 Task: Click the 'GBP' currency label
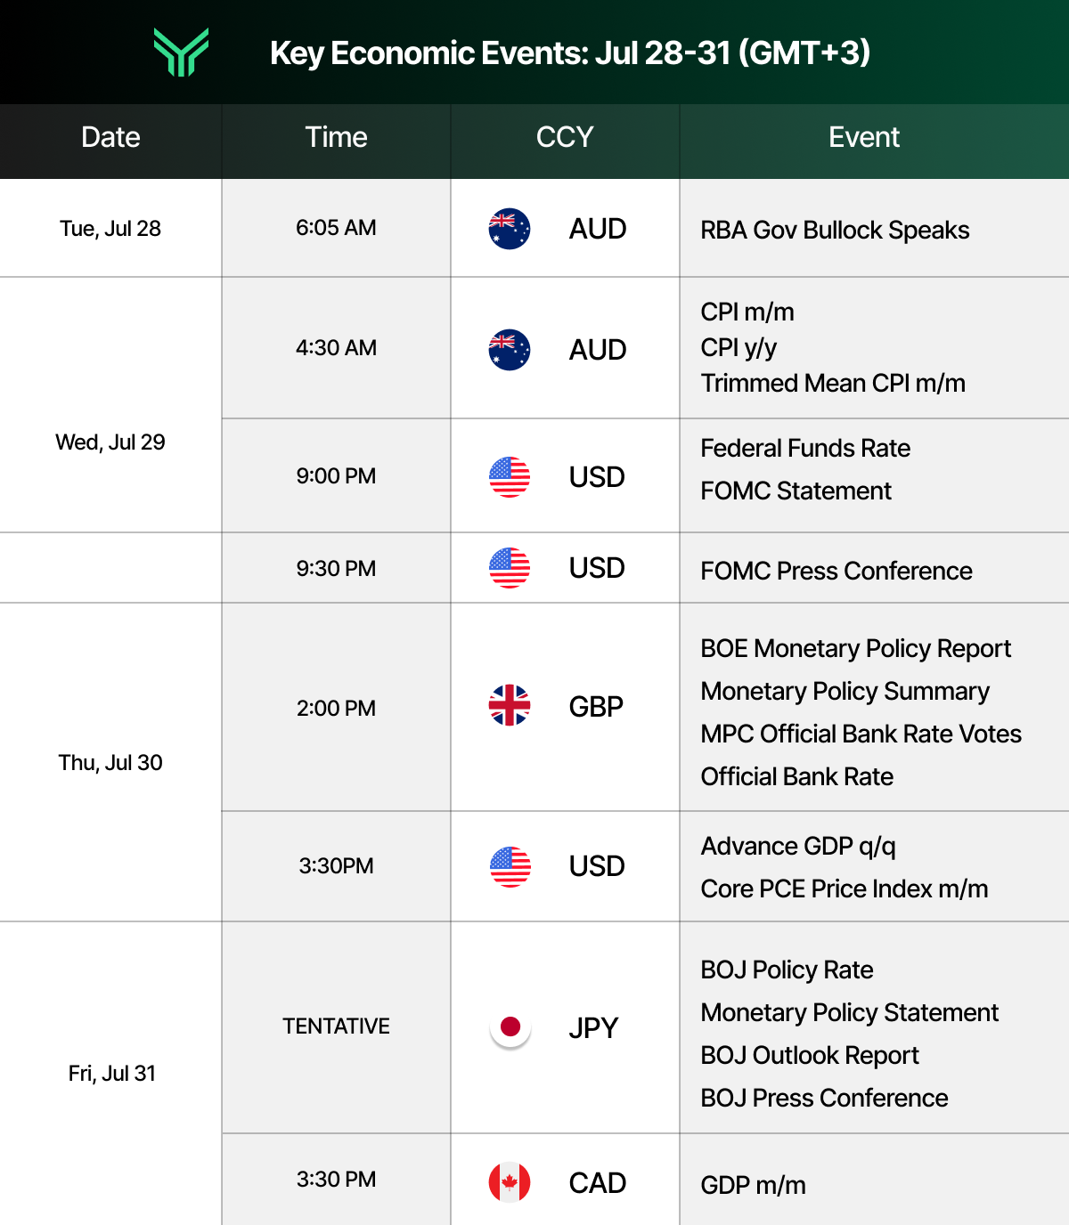pos(596,707)
